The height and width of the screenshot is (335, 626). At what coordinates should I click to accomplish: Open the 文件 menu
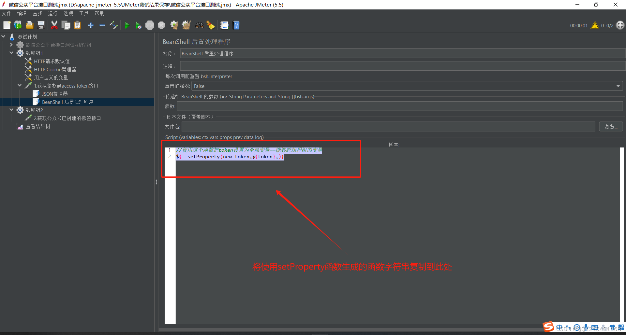point(7,13)
